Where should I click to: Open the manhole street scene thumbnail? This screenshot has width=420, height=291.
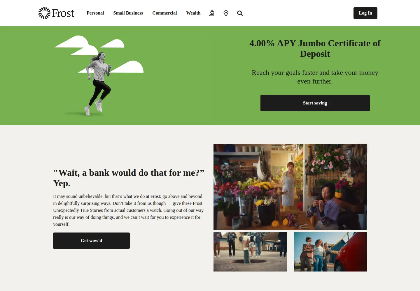point(250,252)
